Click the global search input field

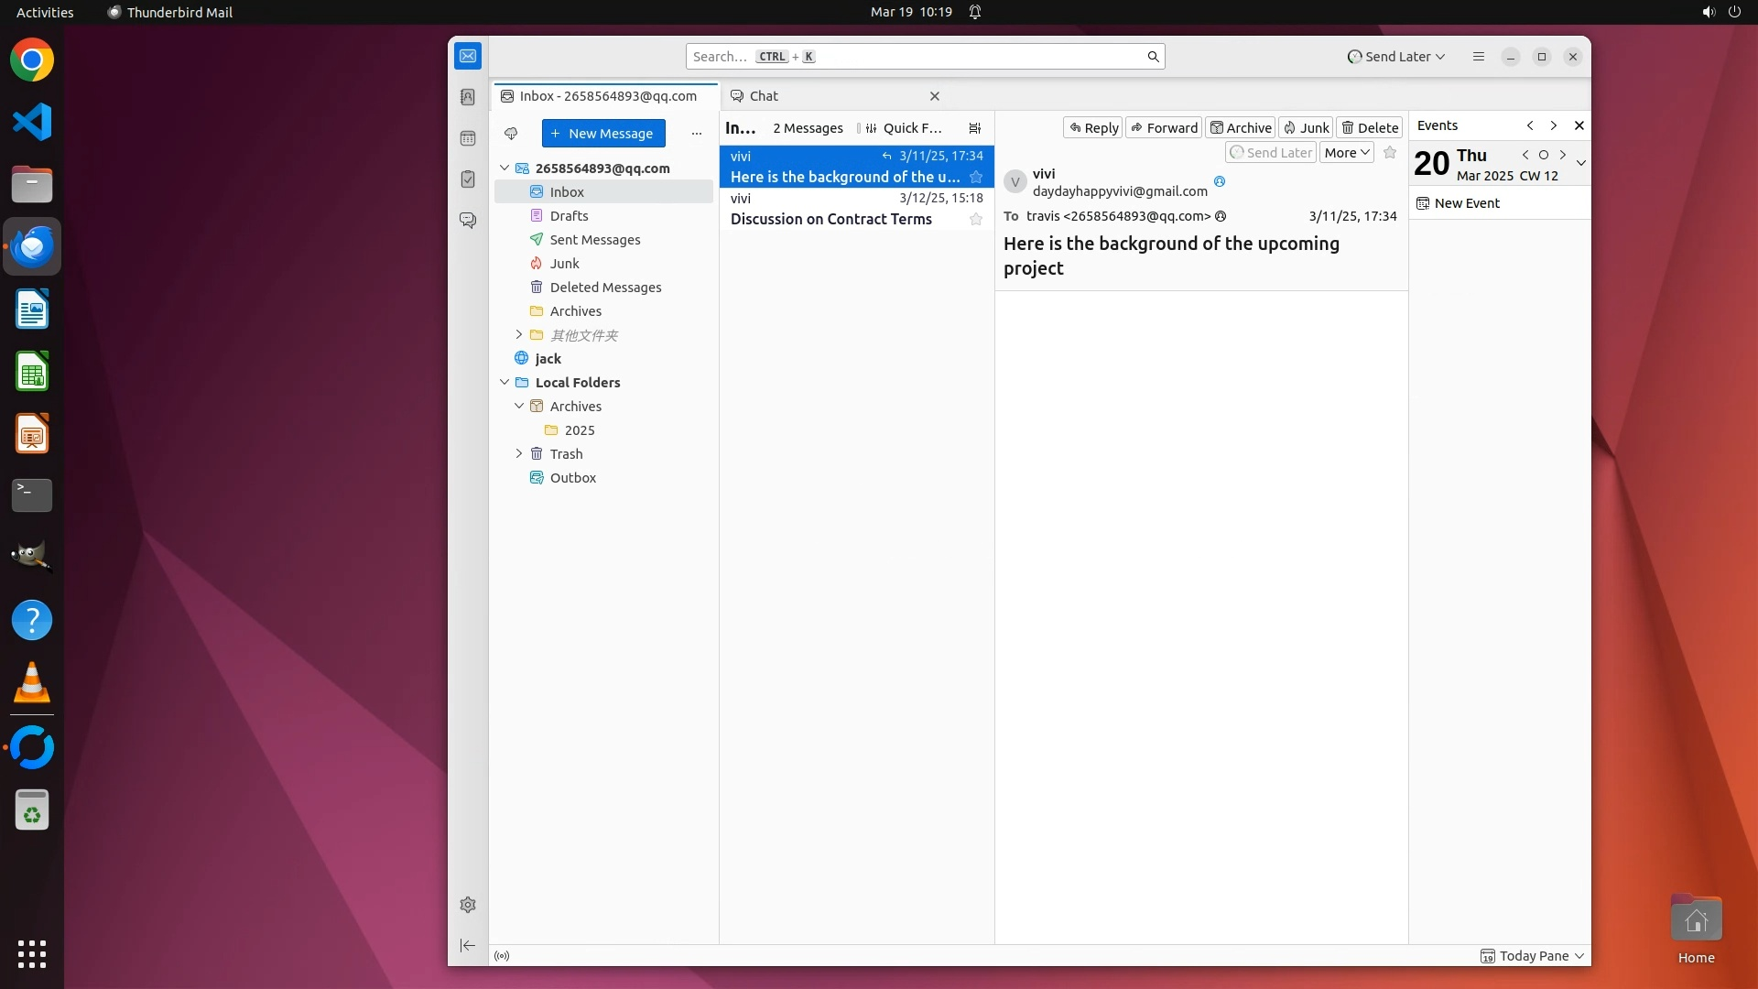916,57
